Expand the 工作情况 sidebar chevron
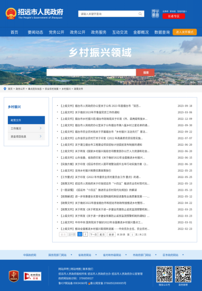This screenshot has width=202, height=291. [41, 128]
